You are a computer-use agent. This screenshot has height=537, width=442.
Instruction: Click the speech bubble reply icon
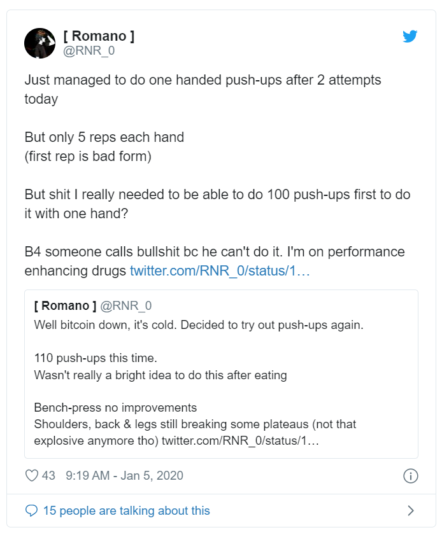coord(31,510)
